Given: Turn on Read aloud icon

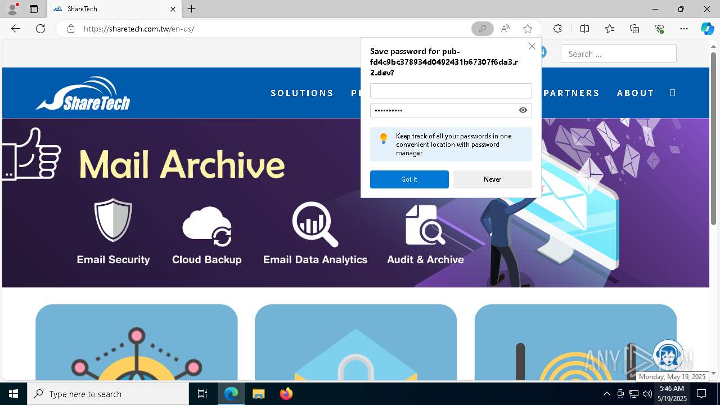Looking at the screenshot, I should coord(505,29).
